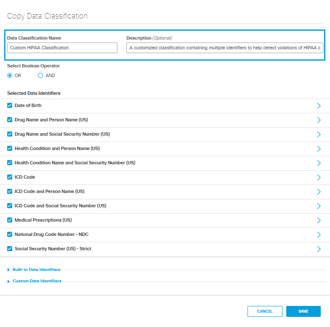330x327 pixels.
Task: Open chevron for ICD Code and Person Name
Action: [319, 192]
